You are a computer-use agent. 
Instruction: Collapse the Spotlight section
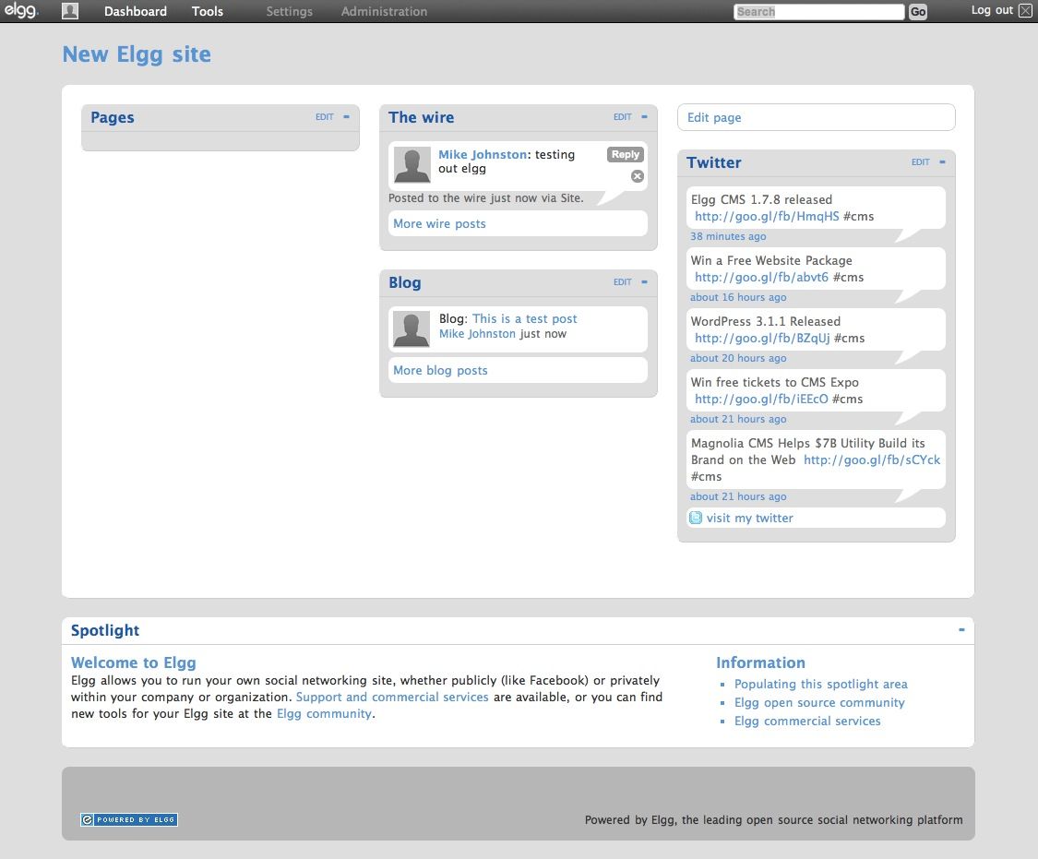click(x=961, y=629)
